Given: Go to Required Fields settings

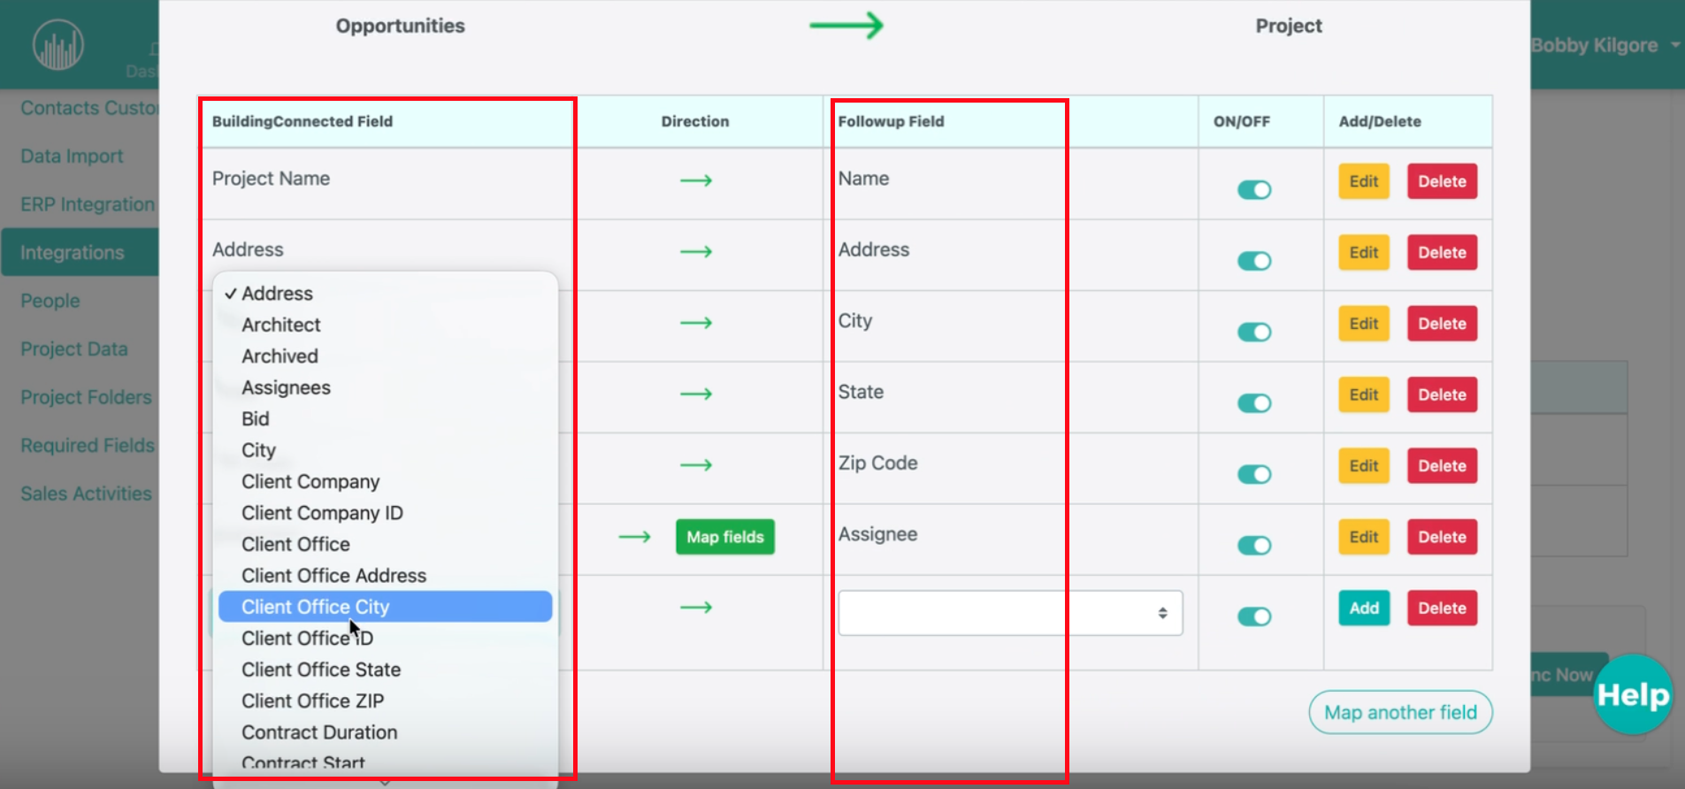Looking at the screenshot, I should pyautogui.click(x=88, y=446).
